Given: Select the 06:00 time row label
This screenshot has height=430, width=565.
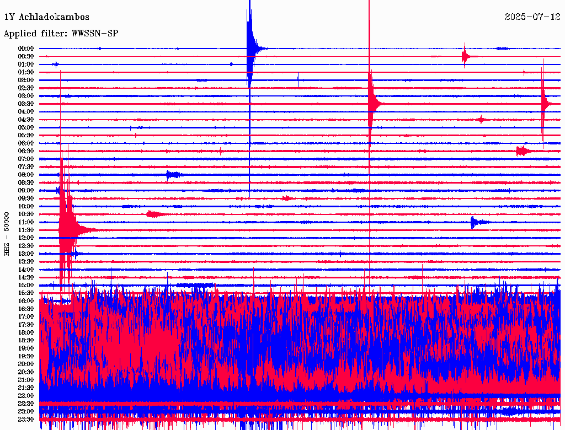Looking at the screenshot, I should [26, 143].
